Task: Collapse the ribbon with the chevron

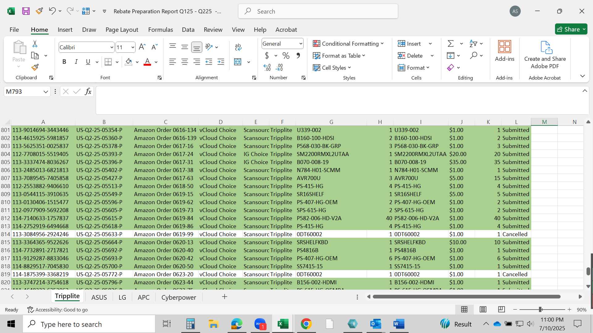Action: click(x=582, y=76)
